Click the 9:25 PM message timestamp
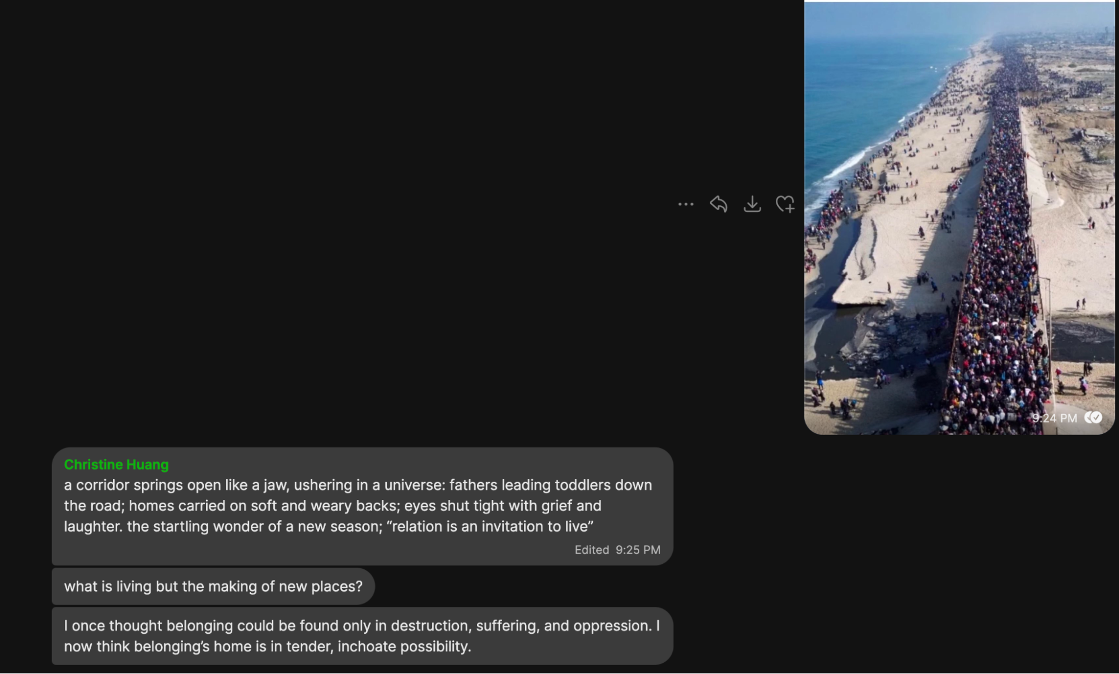 click(x=638, y=550)
